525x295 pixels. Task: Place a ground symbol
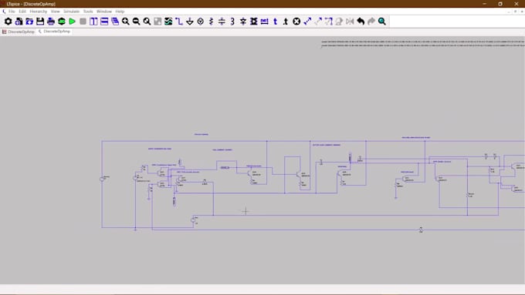(190, 22)
